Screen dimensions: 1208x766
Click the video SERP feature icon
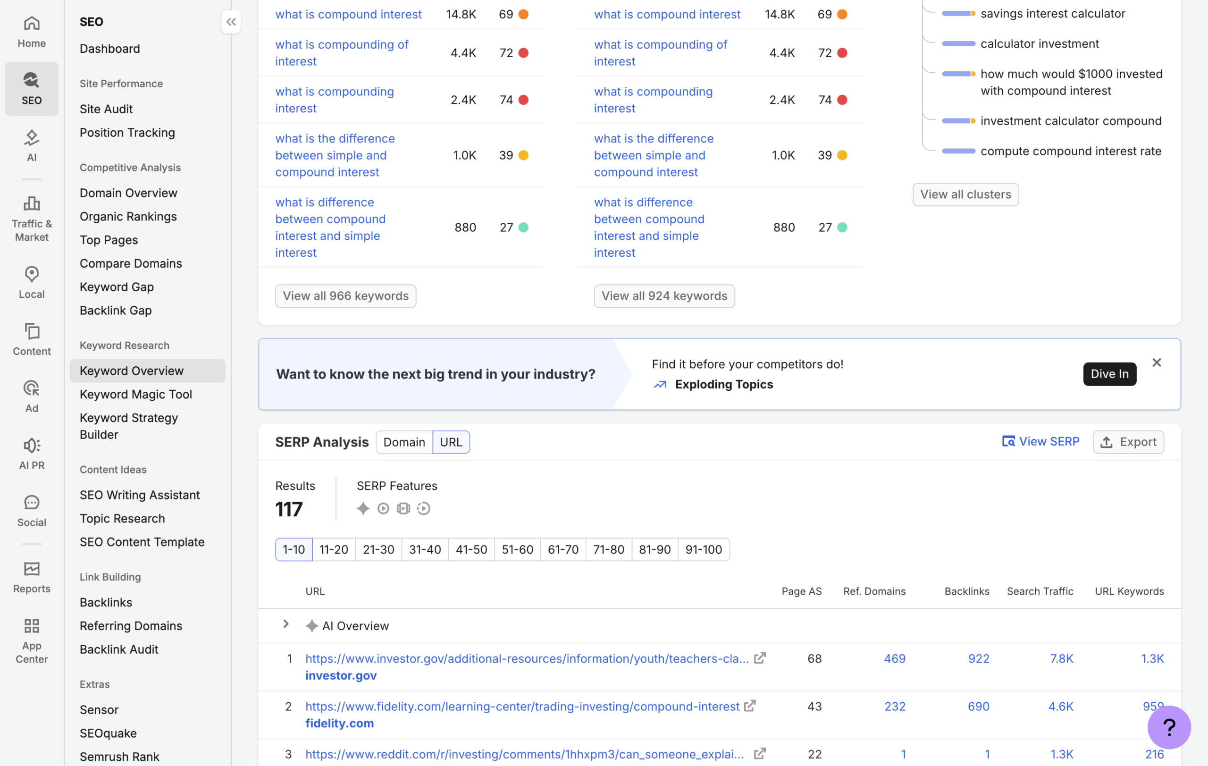(x=383, y=508)
